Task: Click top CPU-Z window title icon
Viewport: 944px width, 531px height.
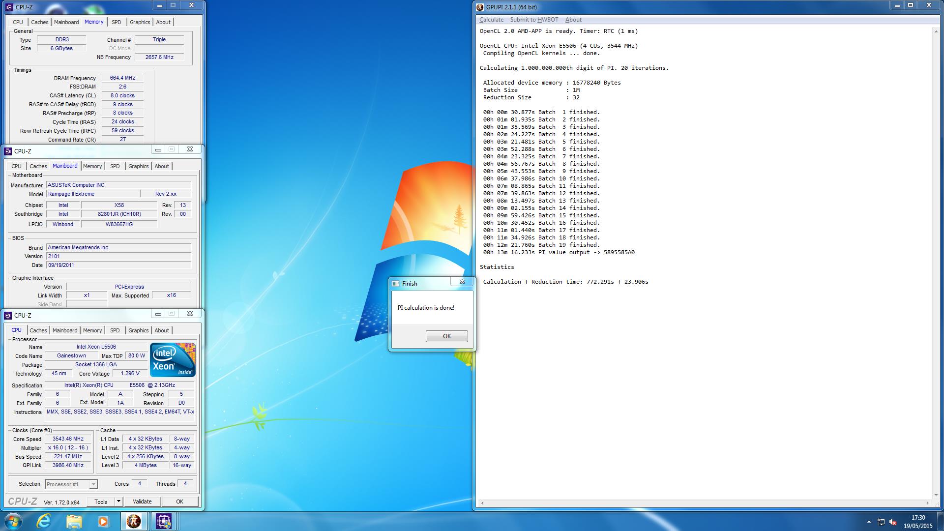Action: click(x=9, y=7)
